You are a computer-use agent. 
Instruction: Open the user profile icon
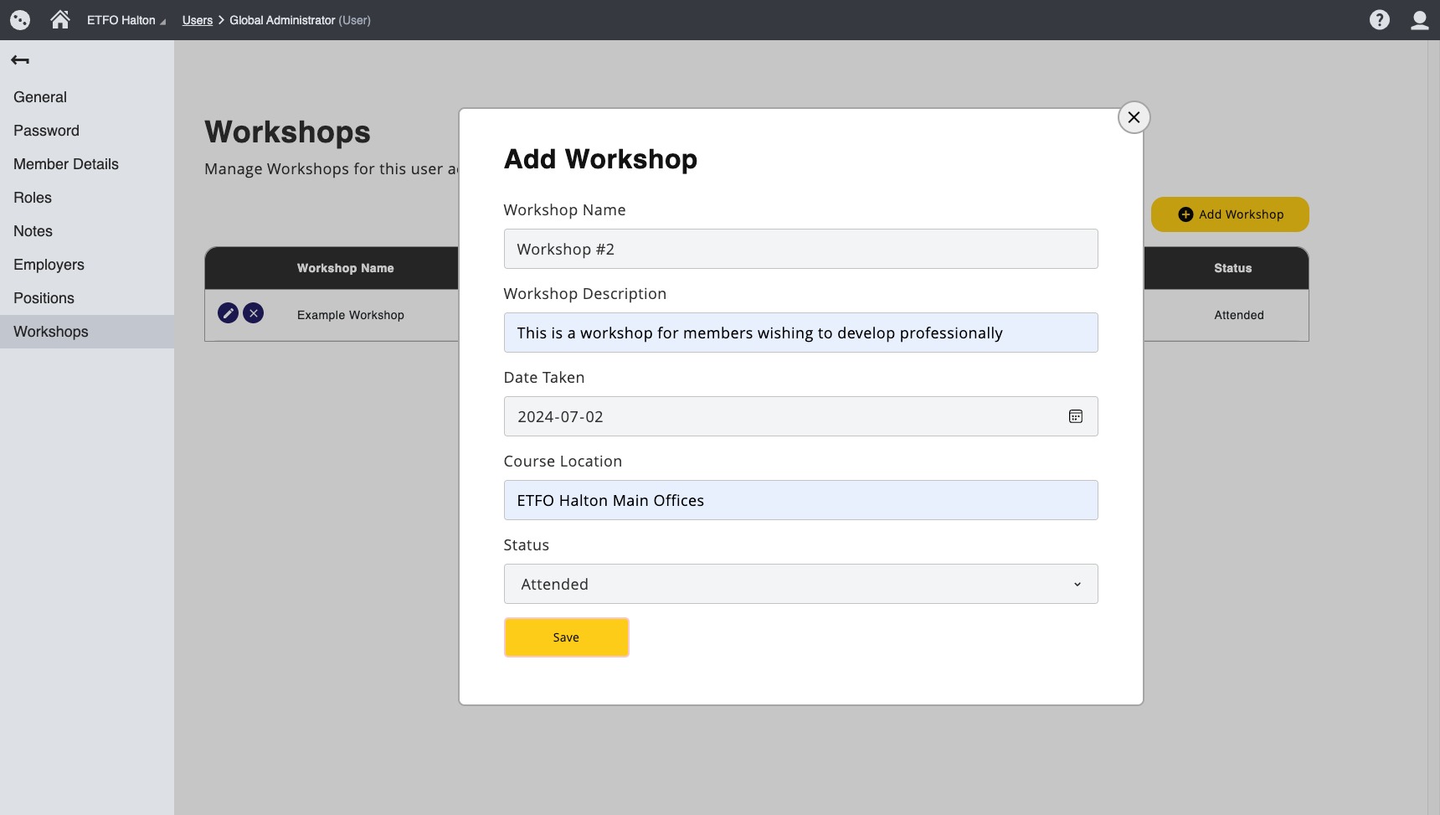point(1419,20)
